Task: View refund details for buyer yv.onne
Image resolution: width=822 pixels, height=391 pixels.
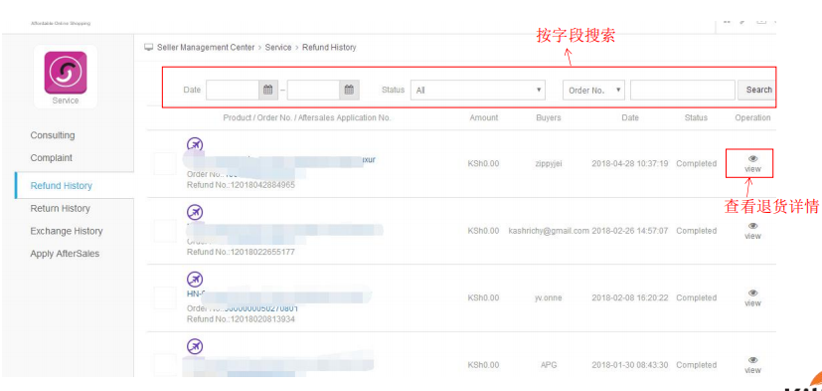Action: pyautogui.click(x=752, y=298)
